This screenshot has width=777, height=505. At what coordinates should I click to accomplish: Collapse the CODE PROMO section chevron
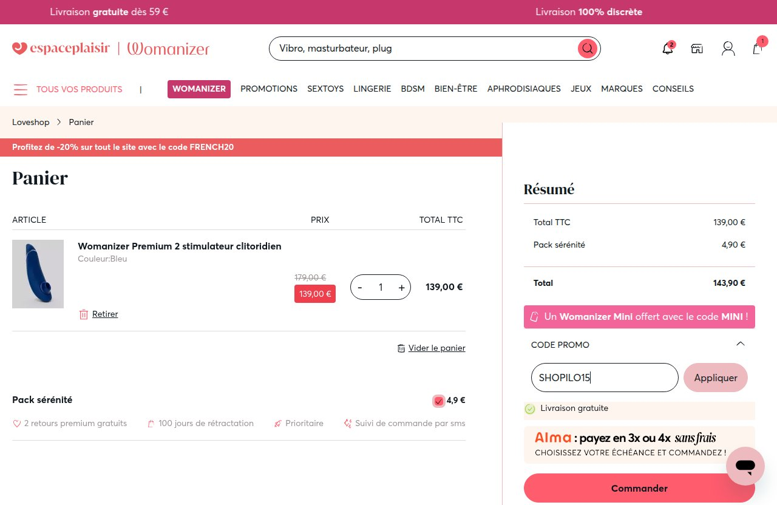pos(740,344)
